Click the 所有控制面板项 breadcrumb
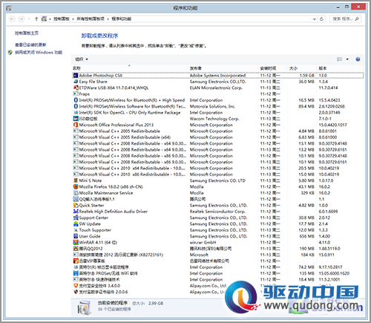 point(91,19)
